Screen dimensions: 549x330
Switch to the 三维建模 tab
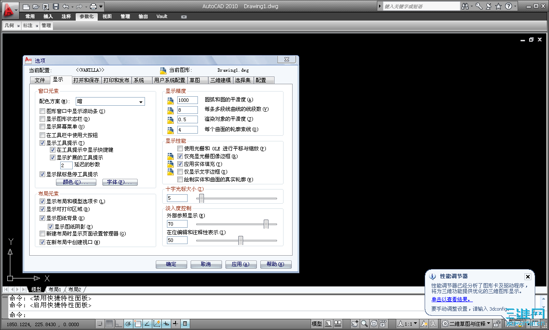221,80
